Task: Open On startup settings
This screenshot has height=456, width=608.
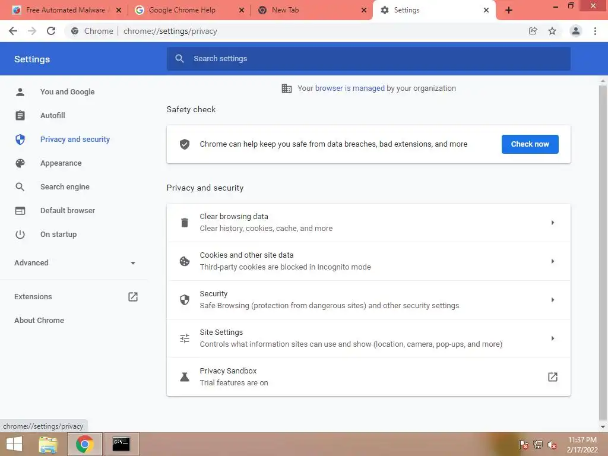Action: tap(59, 234)
